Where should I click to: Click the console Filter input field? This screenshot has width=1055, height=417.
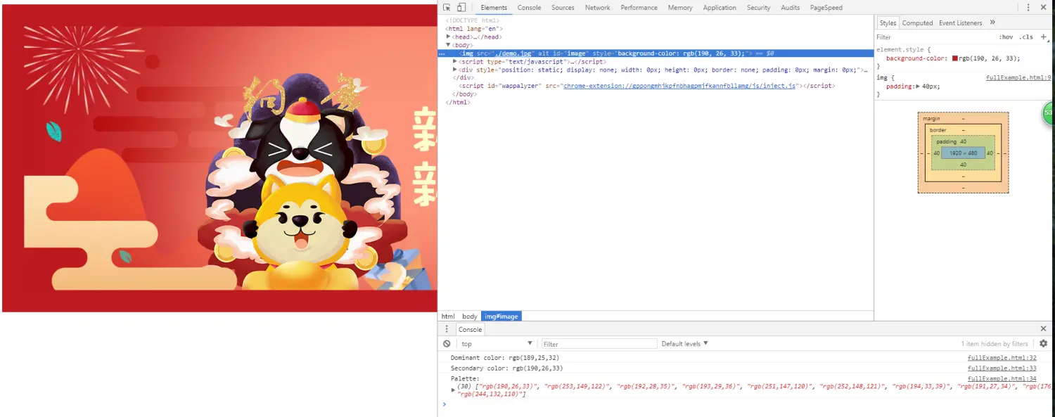[x=599, y=344]
